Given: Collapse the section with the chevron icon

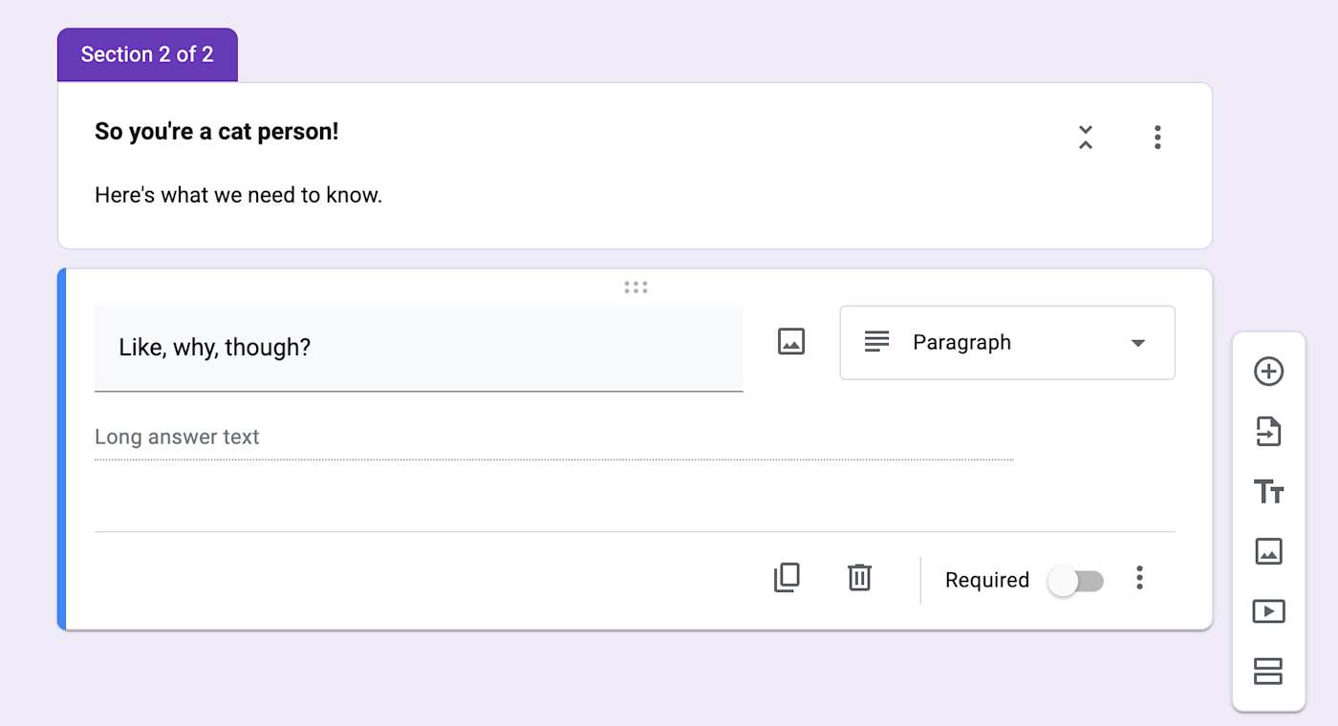Looking at the screenshot, I should (1086, 138).
